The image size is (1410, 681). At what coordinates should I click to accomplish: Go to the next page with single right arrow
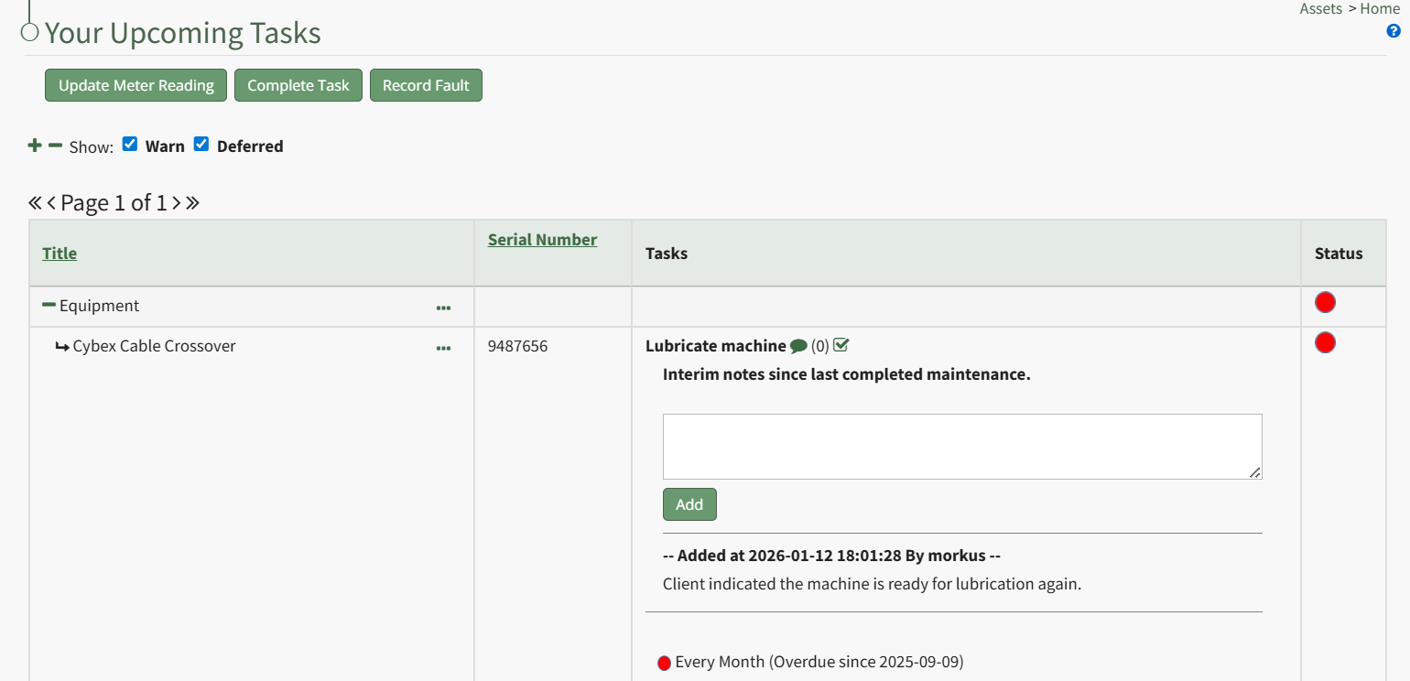point(176,203)
